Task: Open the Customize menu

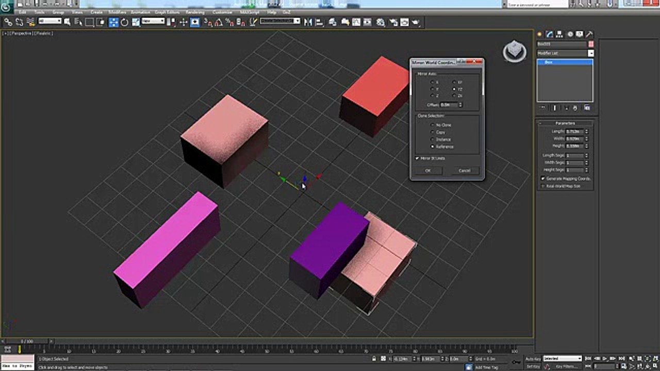Action: click(222, 12)
